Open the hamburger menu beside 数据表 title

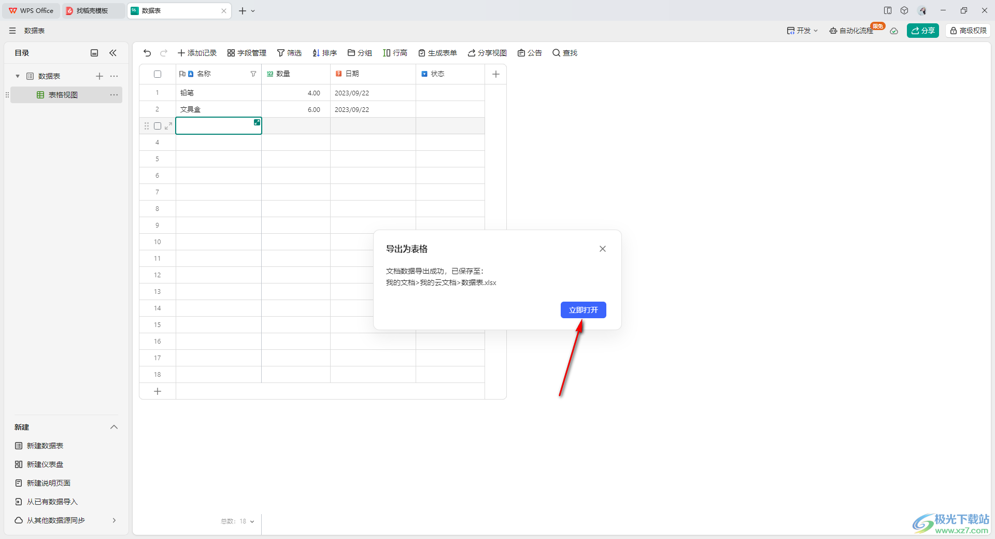[12, 31]
